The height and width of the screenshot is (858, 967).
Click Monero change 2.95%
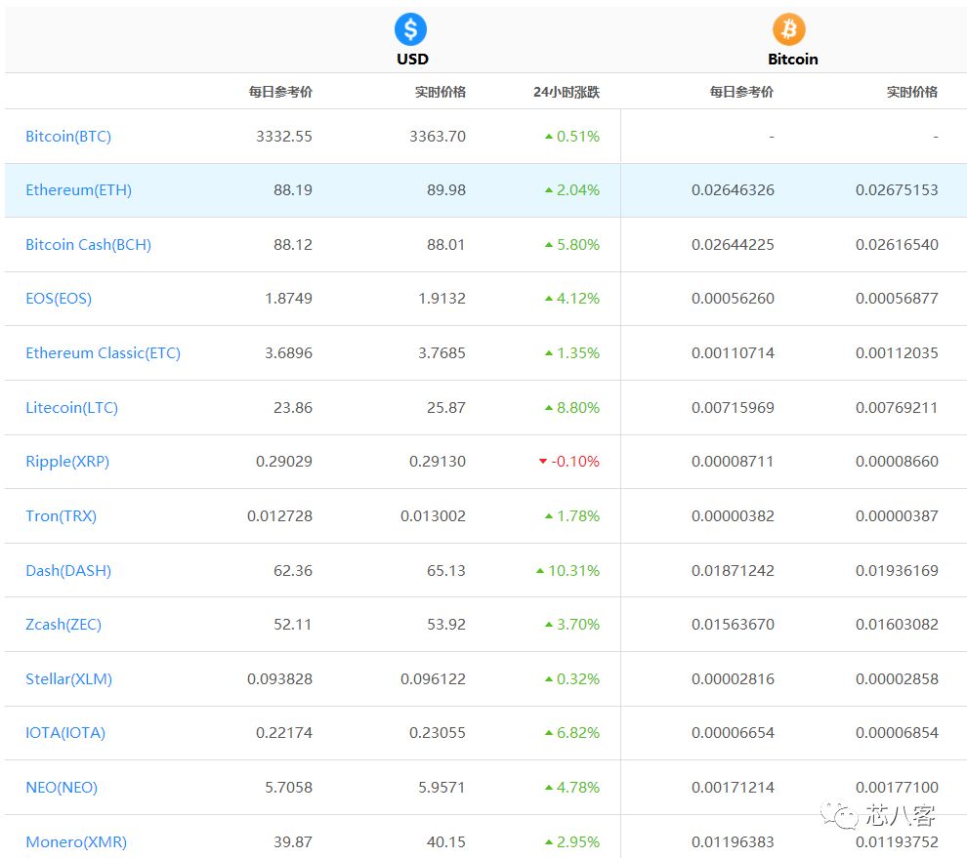tap(572, 842)
